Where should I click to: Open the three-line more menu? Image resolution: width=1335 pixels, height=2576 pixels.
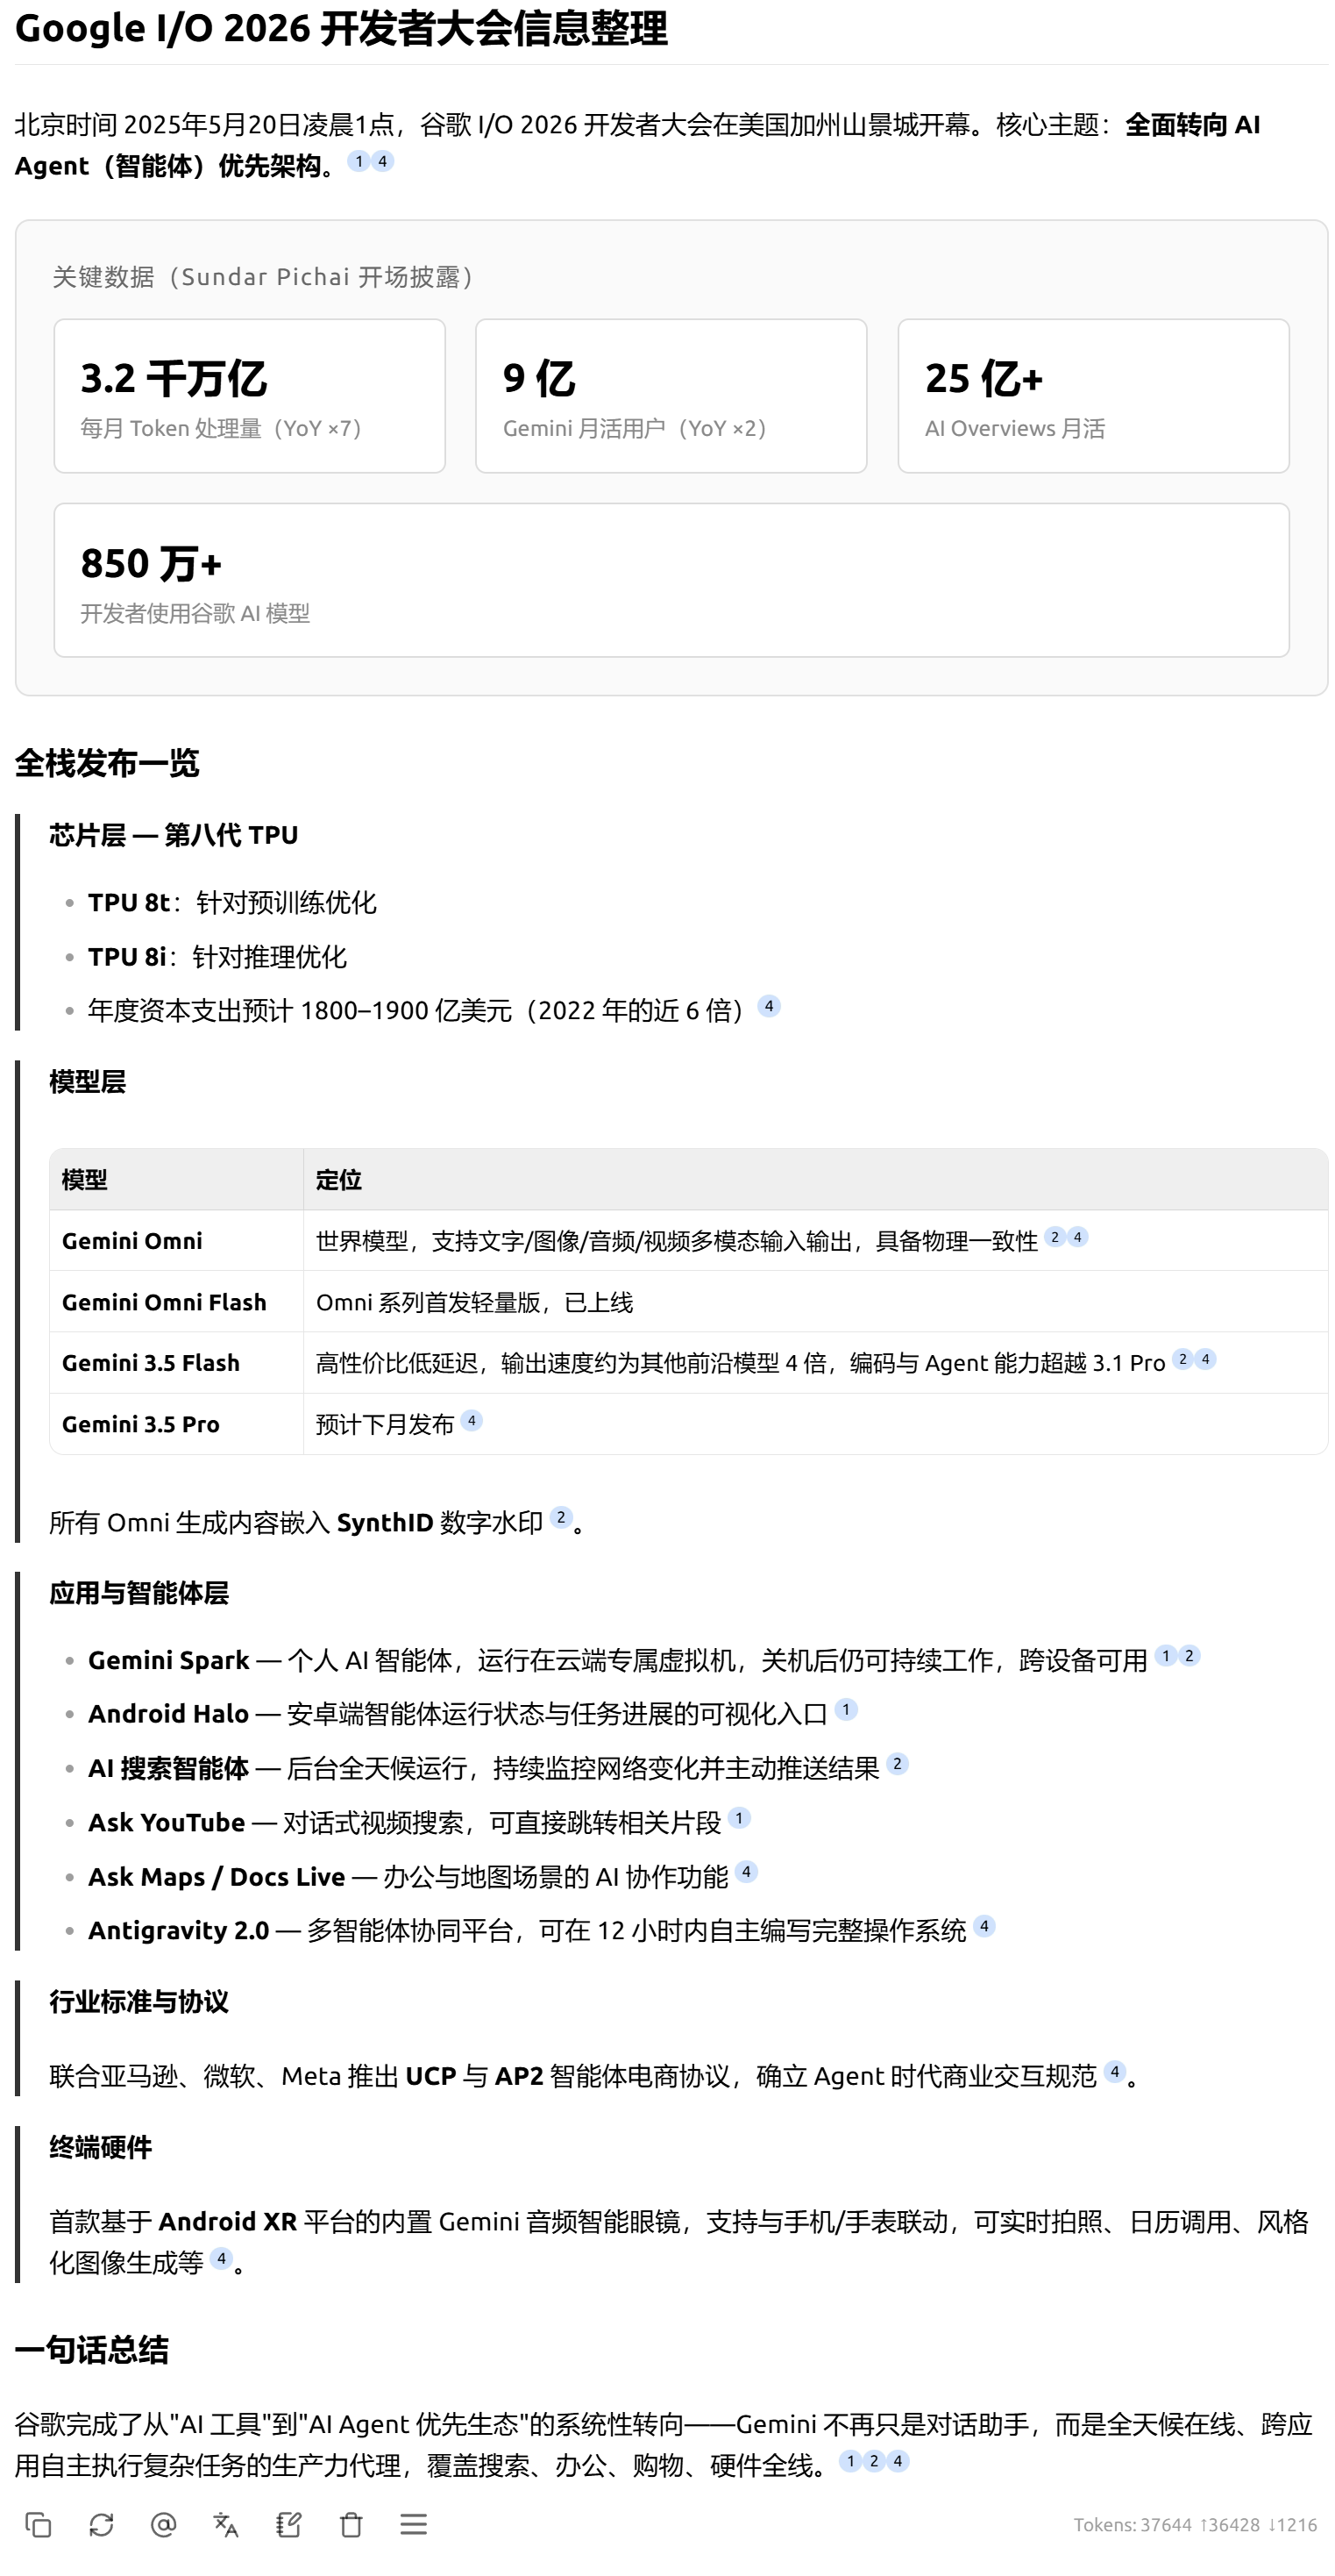[x=414, y=2525]
